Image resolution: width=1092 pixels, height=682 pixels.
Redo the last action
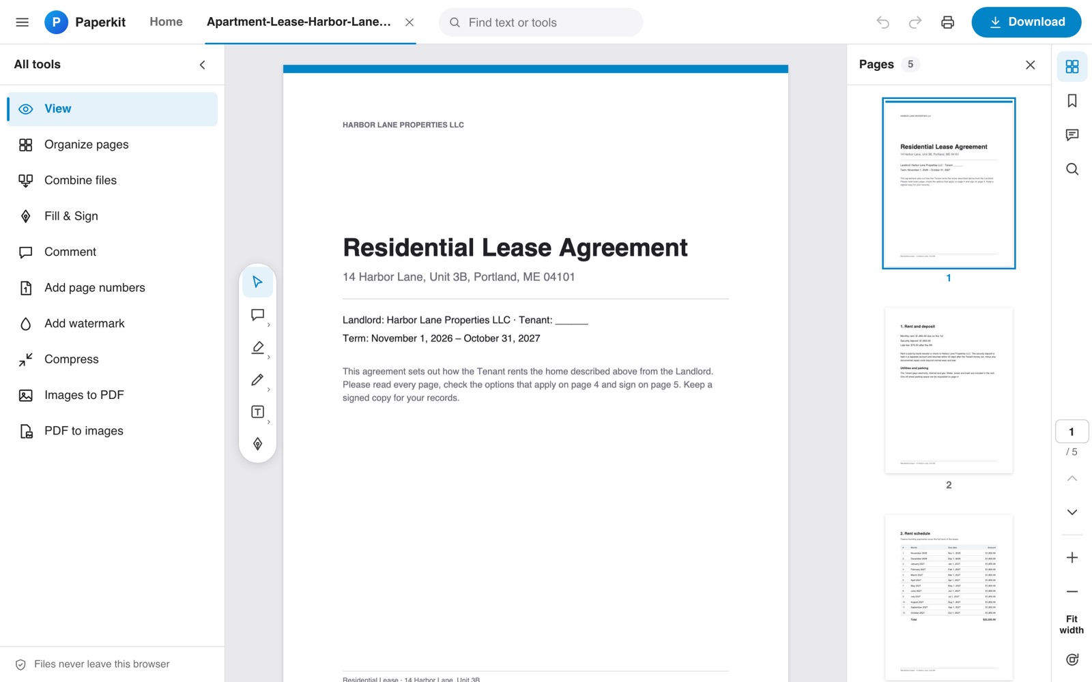pyautogui.click(x=915, y=23)
